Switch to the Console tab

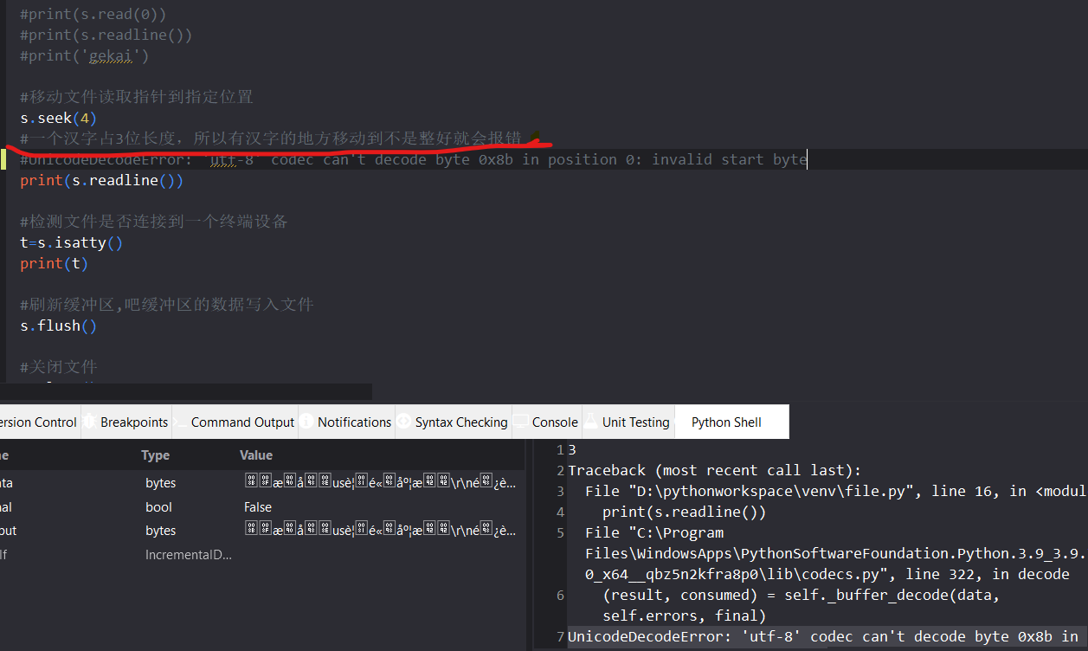click(x=546, y=422)
